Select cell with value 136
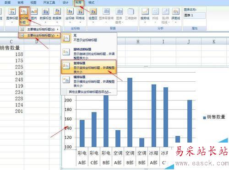 [12, 73]
